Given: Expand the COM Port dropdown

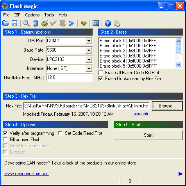Looking at the screenshot, I should point(89,41).
